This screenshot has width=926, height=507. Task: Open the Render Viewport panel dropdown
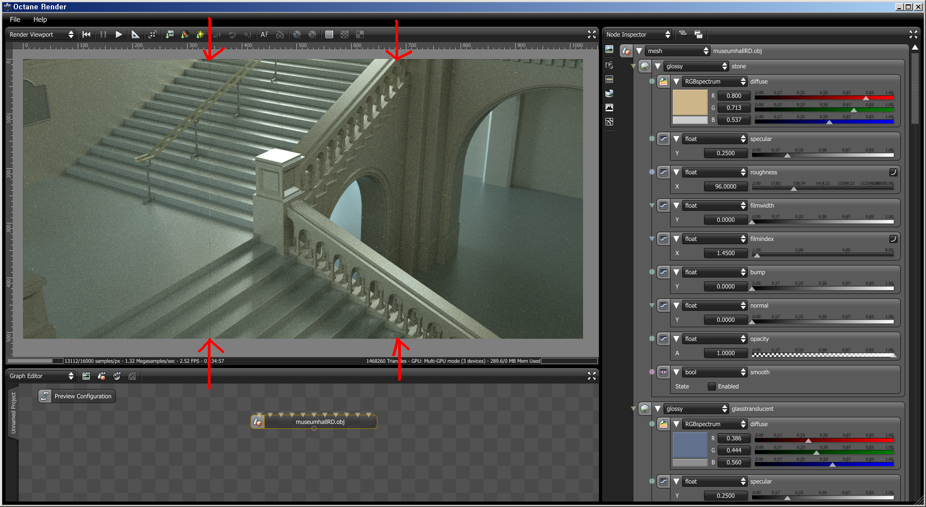click(x=41, y=34)
